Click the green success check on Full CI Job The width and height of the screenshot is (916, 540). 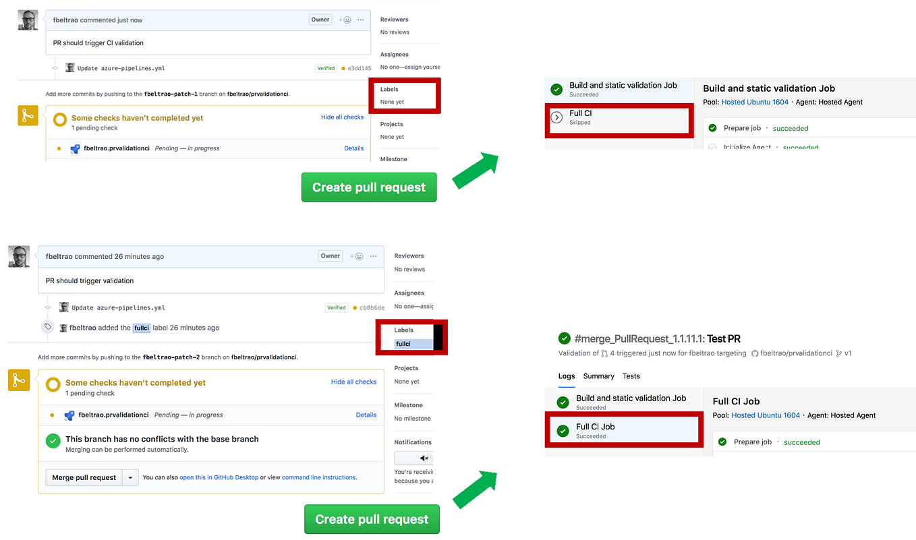[563, 430]
